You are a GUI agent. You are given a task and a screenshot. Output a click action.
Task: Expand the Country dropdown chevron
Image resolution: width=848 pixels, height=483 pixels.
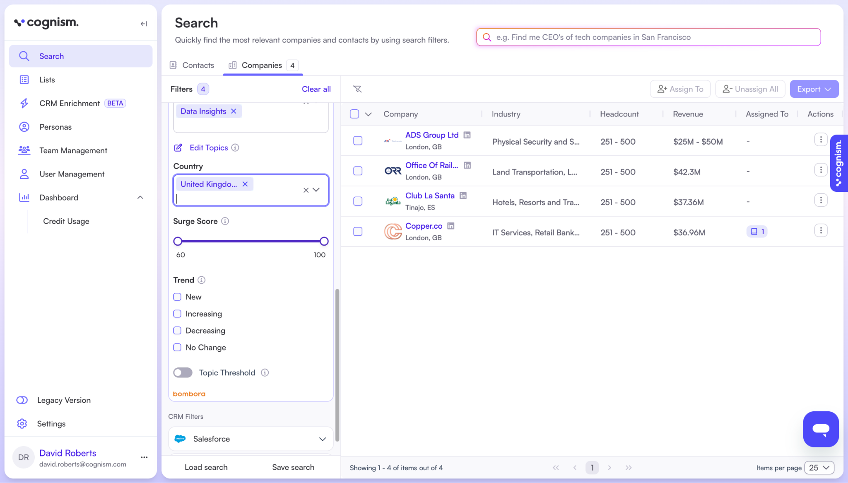point(316,190)
